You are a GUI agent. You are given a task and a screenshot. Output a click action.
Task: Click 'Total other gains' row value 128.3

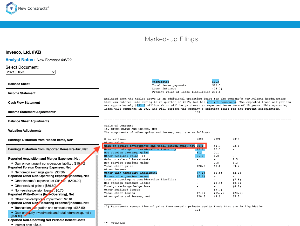click(x=201, y=166)
